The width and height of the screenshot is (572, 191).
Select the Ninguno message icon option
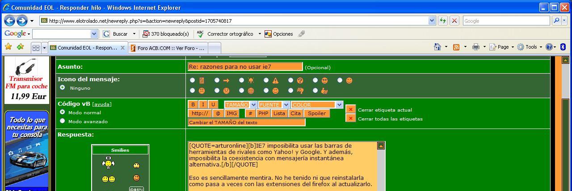(63, 87)
